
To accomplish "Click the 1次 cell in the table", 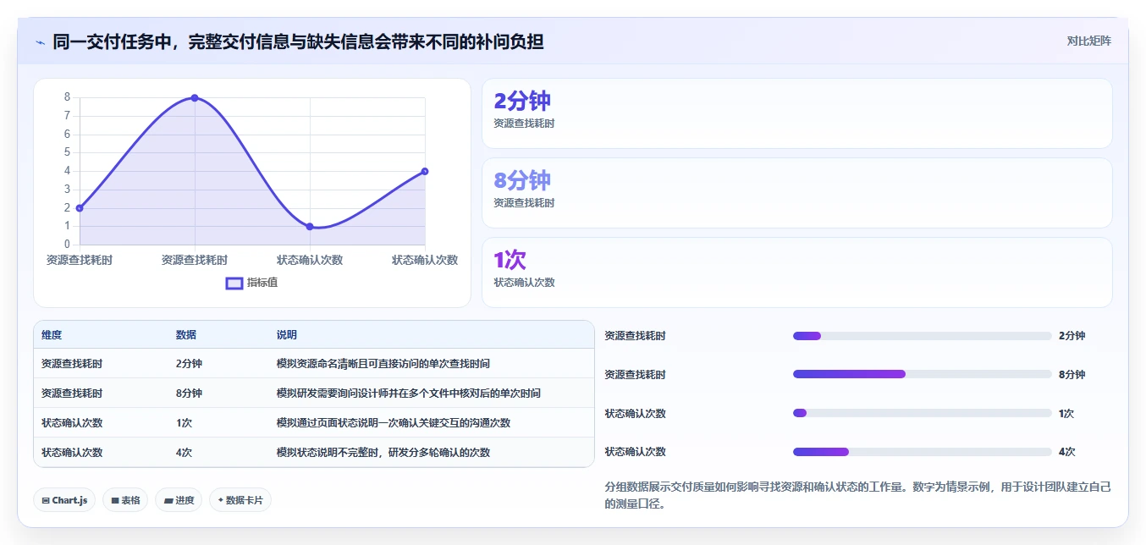I will click(x=184, y=423).
